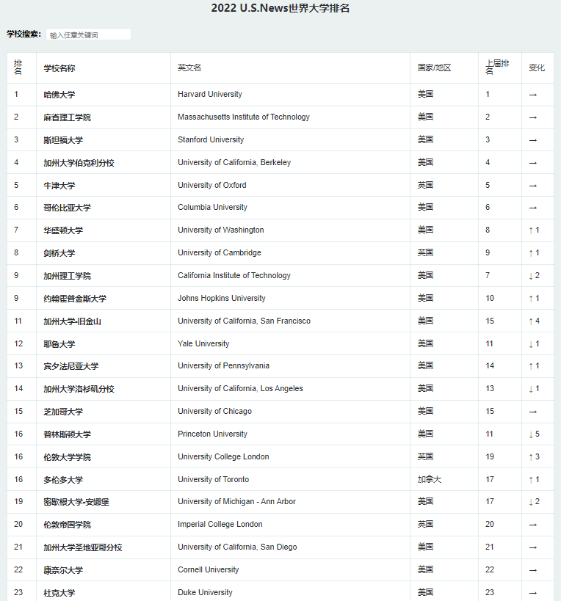The height and width of the screenshot is (601, 561).
Task: Click Cornell University text
Action: coord(209,570)
